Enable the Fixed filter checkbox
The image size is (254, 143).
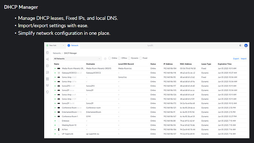pos(141,58)
